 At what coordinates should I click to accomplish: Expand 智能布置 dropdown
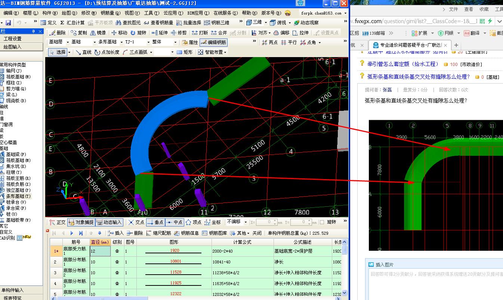click(226, 52)
